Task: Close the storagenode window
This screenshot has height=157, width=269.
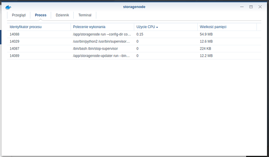Action: [x=260, y=7]
